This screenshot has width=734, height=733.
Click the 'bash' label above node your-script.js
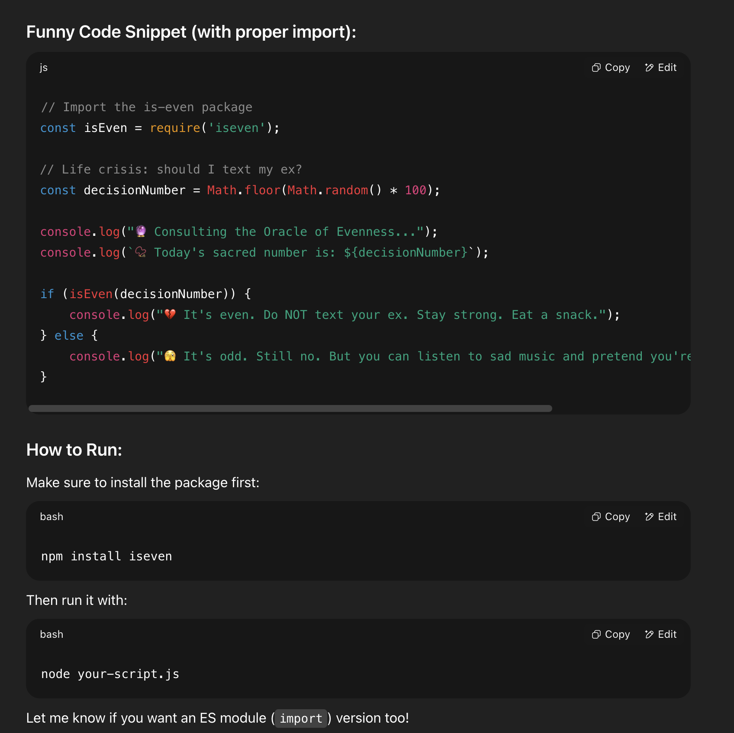tap(52, 634)
